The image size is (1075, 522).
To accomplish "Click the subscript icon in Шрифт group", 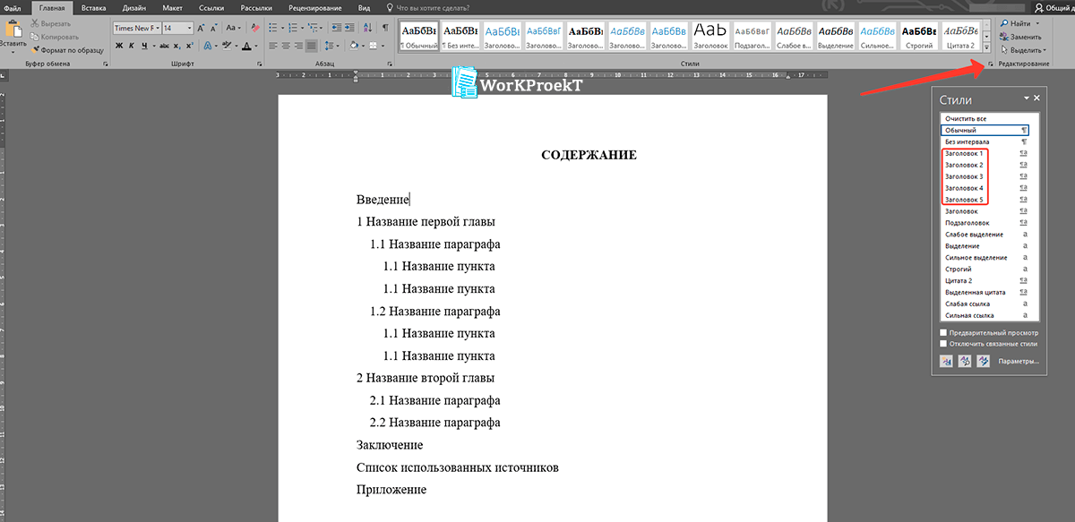I will coord(177,45).
